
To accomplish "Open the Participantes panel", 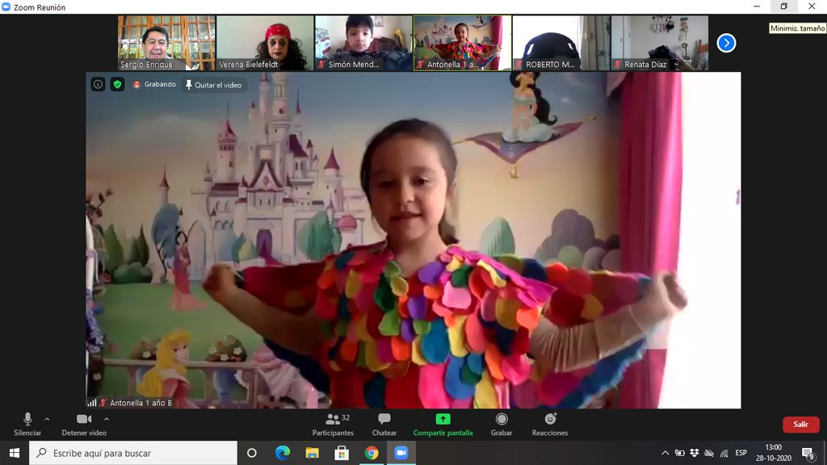I will [x=333, y=424].
